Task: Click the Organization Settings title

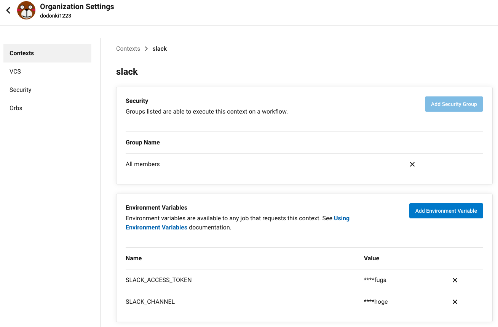Action: point(77,6)
